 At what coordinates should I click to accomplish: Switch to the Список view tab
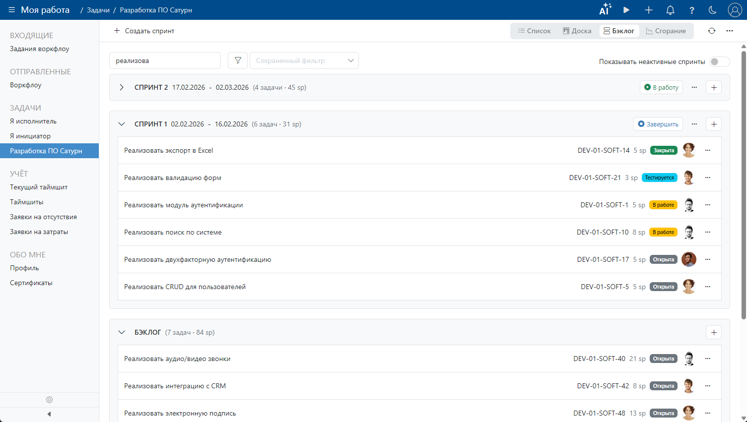535,31
